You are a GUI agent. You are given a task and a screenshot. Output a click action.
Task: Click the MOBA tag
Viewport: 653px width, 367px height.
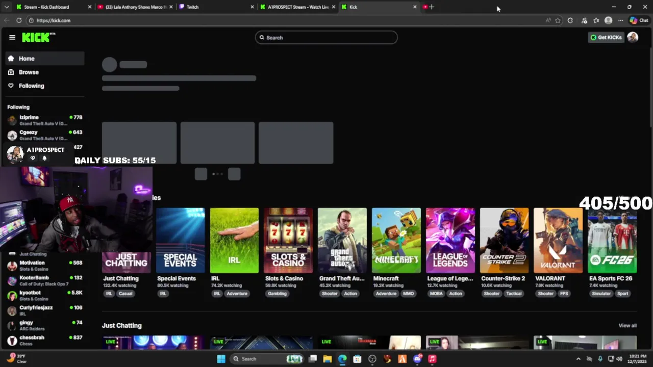[436, 294]
